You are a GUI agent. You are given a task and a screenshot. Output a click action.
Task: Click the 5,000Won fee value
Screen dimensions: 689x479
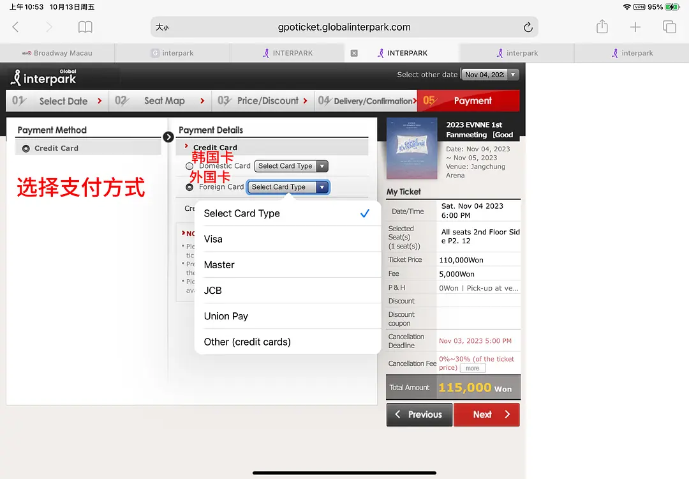point(457,274)
